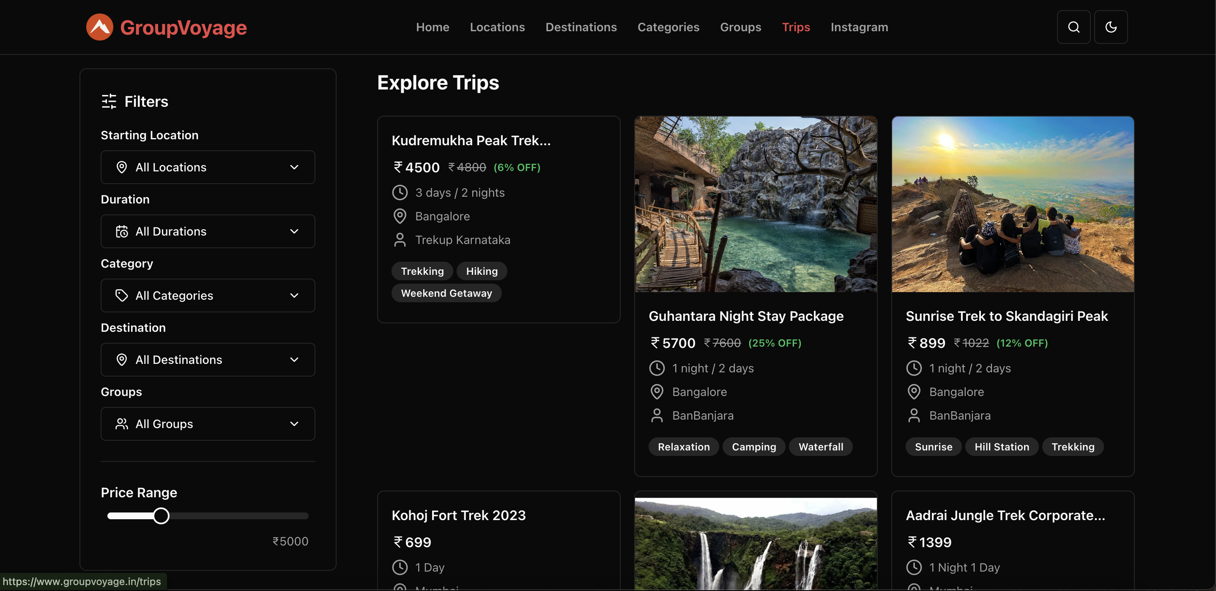The image size is (1216, 591).
Task: Open the All Destinations dropdown
Action: [208, 360]
